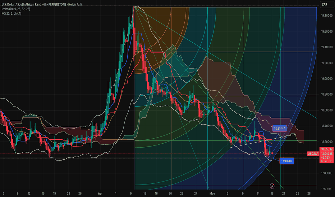Click the date 5 on the time axis
335x197 pixels.
point(4,193)
